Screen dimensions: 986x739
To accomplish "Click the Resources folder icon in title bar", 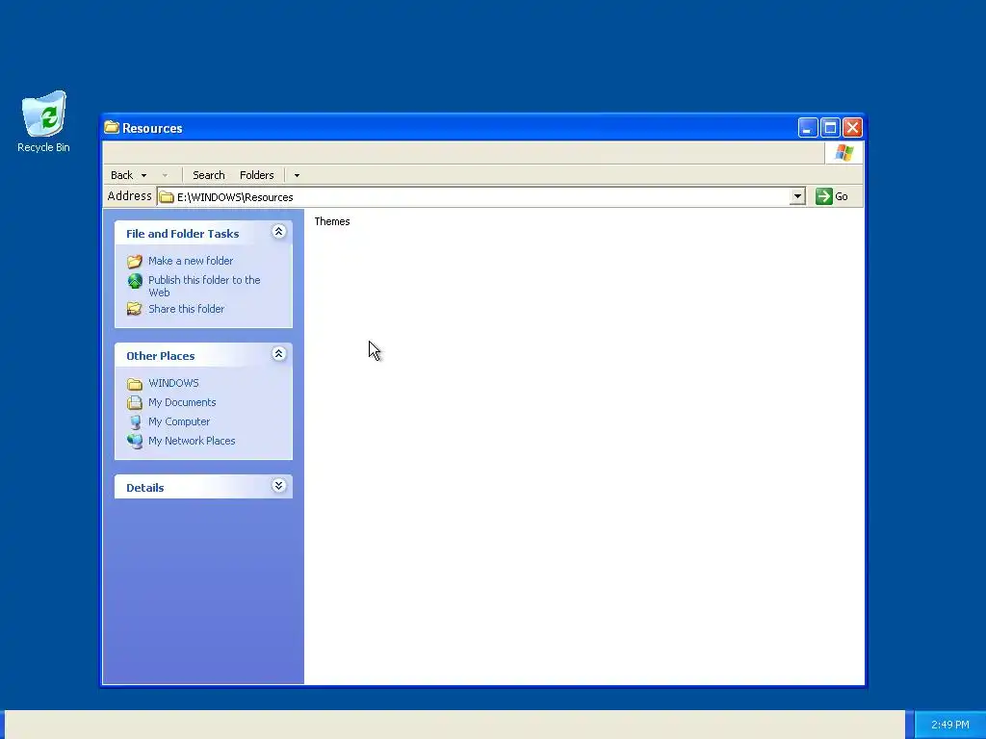I will [x=112, y=128].
